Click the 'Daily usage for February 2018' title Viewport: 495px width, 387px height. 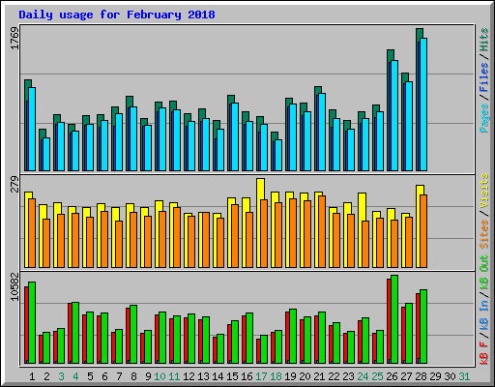coord(117,15)
